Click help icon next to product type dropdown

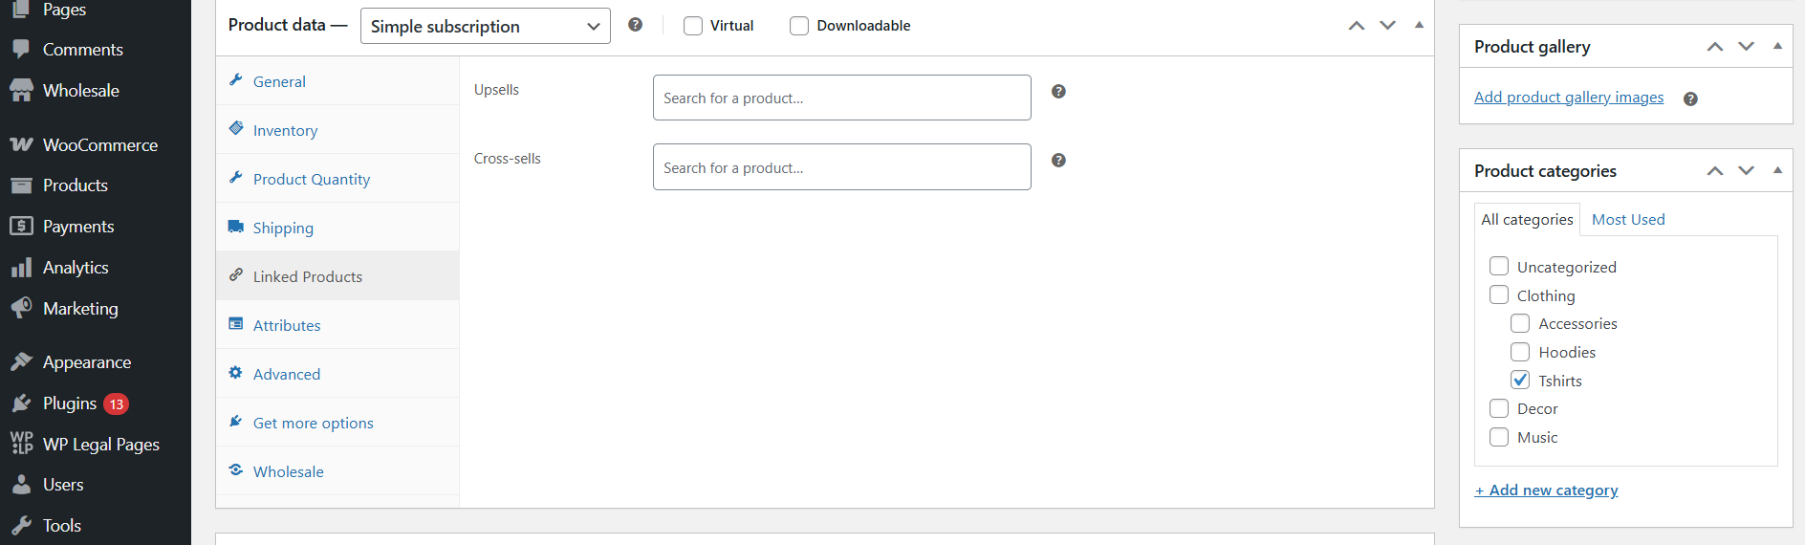635,25
